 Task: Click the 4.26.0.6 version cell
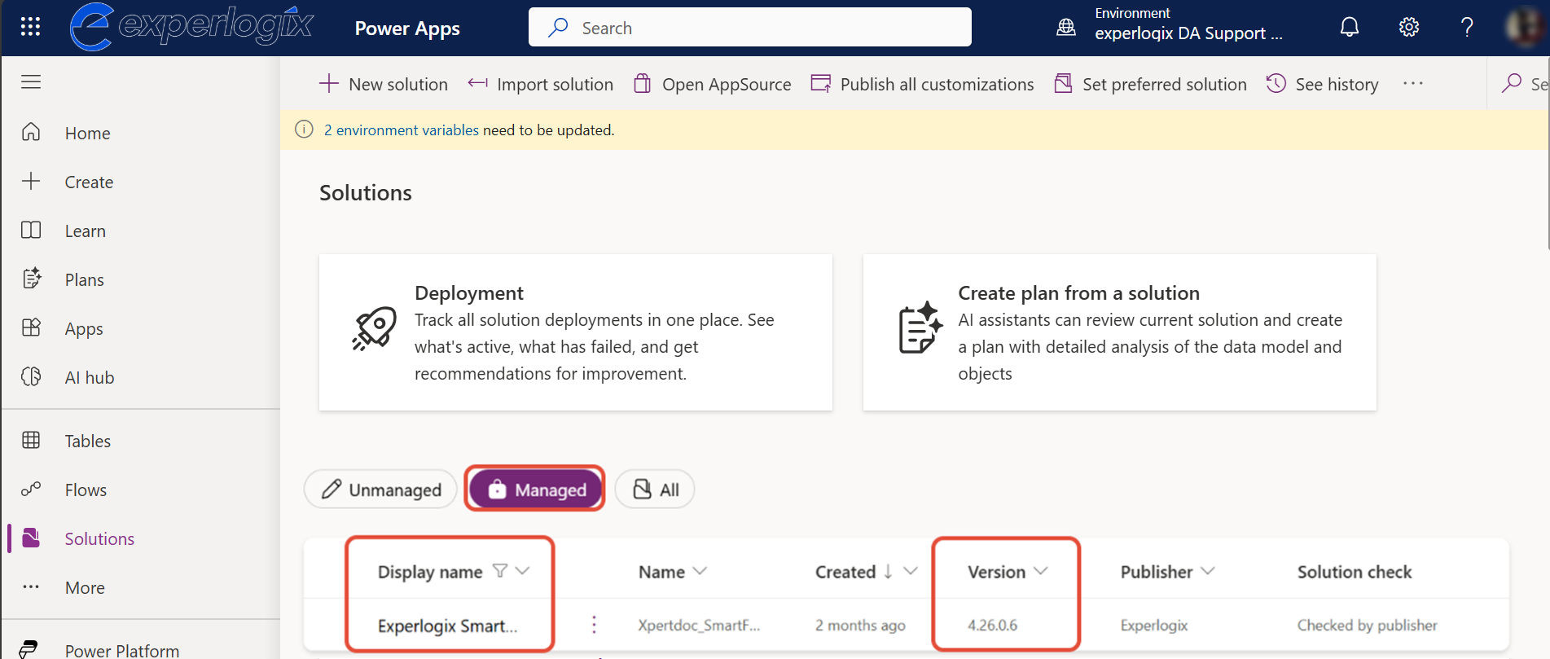coord(992,625)
